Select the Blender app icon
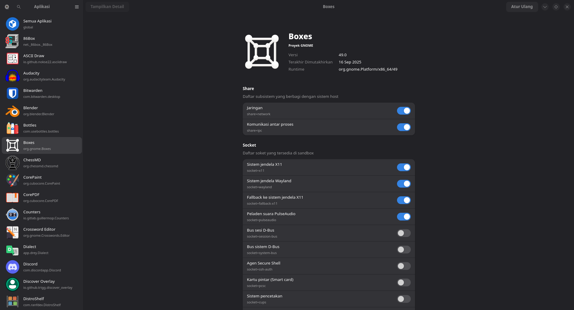Screen dimensions: 574x310 coord(13,111)
